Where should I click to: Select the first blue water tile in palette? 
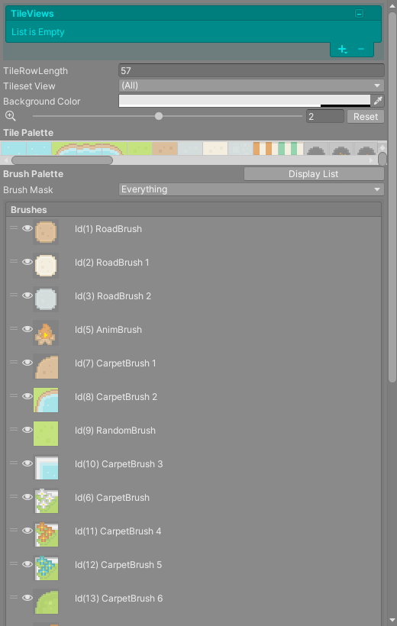(x=14, y=149)
